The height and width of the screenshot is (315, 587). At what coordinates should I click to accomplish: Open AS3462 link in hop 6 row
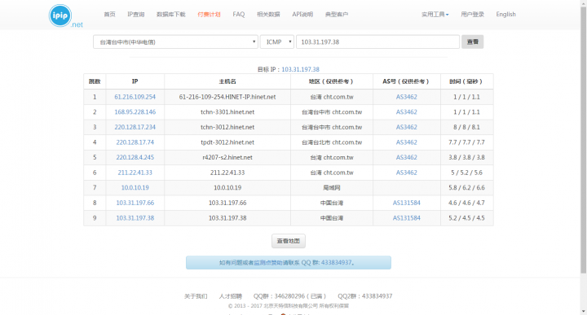(x=407, y=173)
